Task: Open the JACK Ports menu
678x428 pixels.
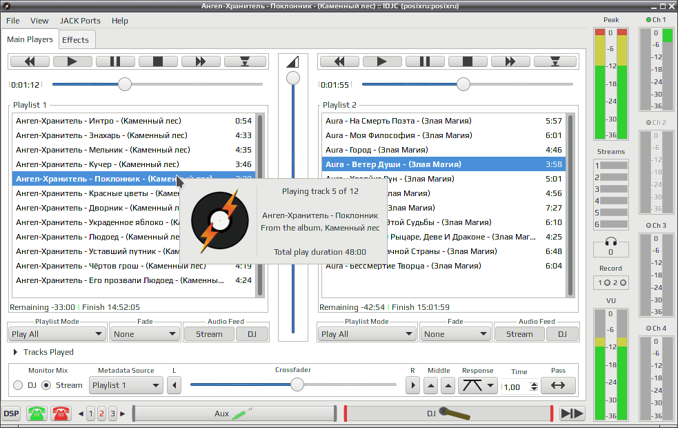Action: pyautogui.click(x=80, y=21)
